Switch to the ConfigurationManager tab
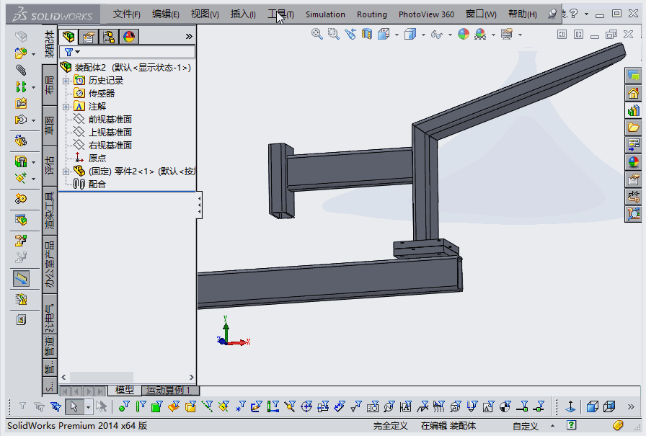Image resolution: width=646 pixels, height=436 pixels. (109, 37)
